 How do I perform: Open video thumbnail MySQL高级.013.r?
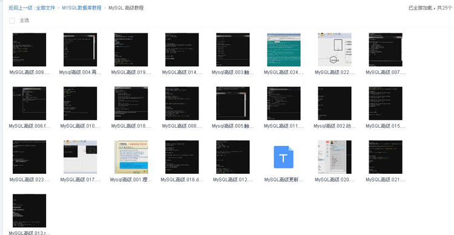click(29, 211)
